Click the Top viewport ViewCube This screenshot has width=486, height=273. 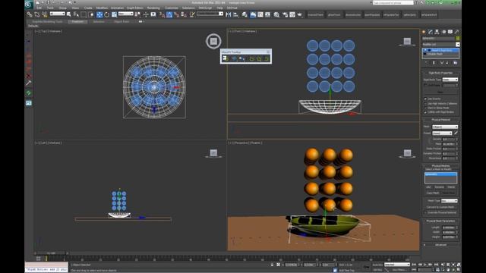click(x=213, y=41)
